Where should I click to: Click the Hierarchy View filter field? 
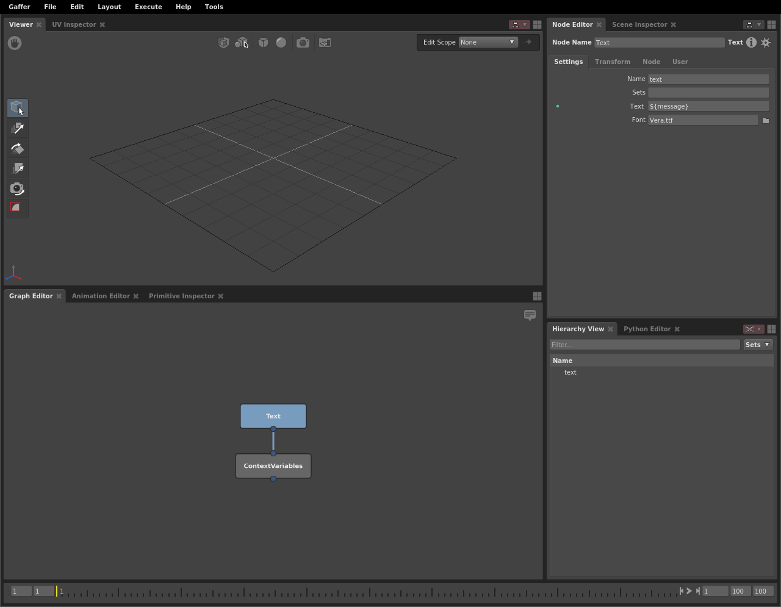click(644, 345)
